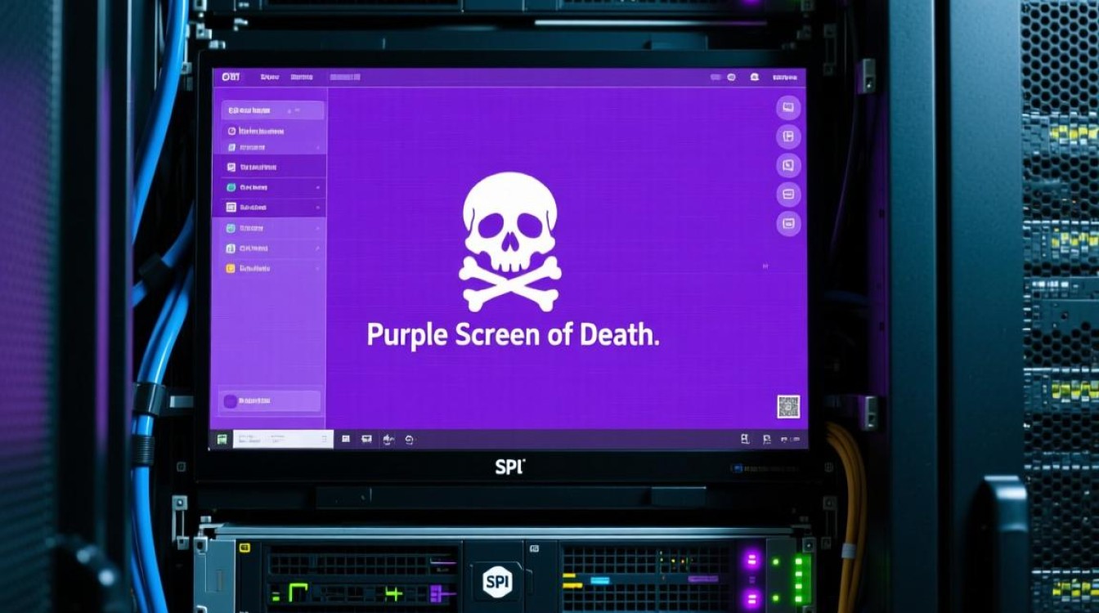Expand the chevron on the yellow icon row
1099x613 pixels.
tap(317, 268)
